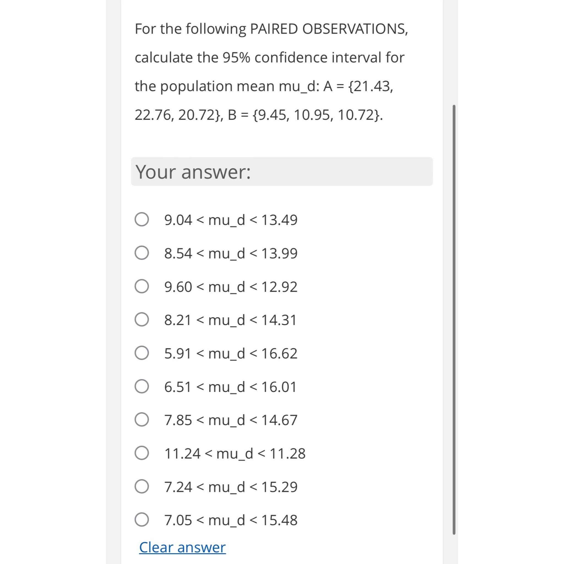
Task: Choose radio button for 7.05 < mu_d < 15.48
Action: click(x=142, y=520)
